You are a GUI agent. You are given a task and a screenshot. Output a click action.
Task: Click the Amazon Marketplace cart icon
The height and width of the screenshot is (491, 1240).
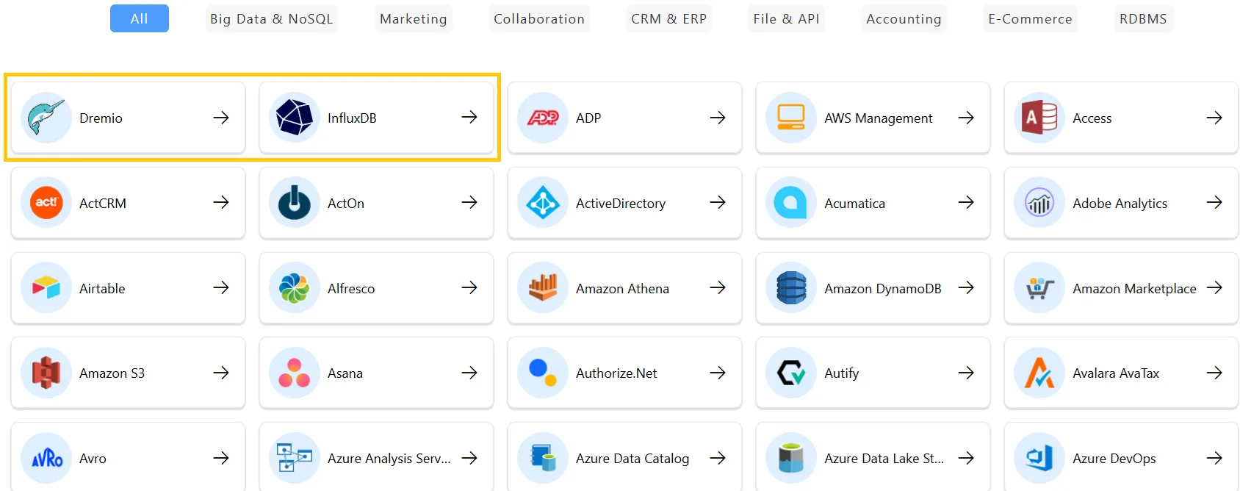(1039, 288)
